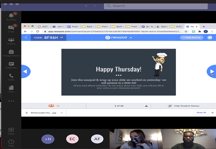Switch to the Food browser tab

(x=73, y=27)
